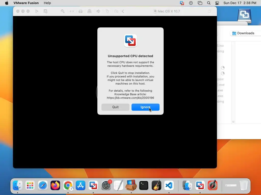Open the Migration Assistant icon in Dock
The height and width of the screenshot is (195, 261).
(187, 185)
